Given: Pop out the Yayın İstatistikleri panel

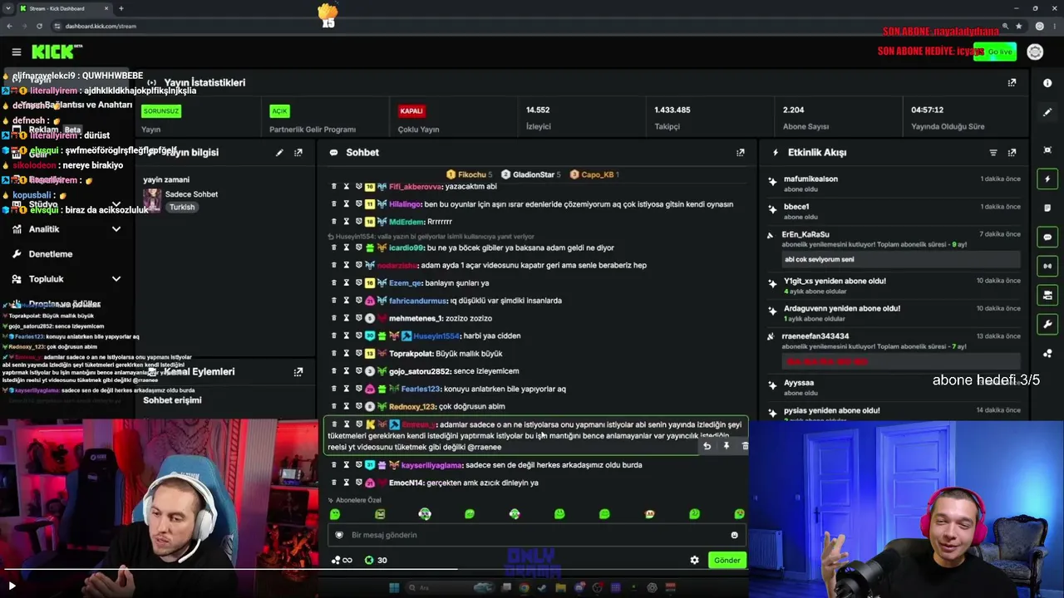Looking at the screenshot, I should [1012, 83].
